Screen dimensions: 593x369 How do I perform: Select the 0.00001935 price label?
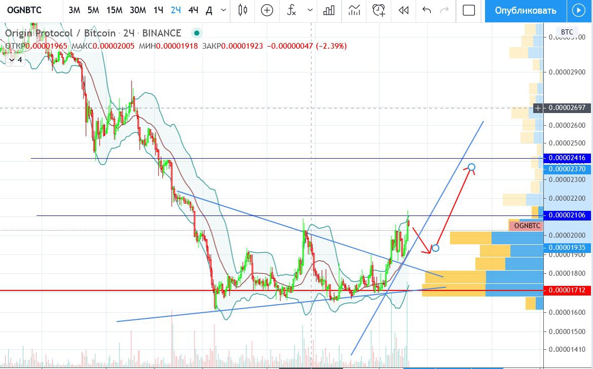[x=567, y=248]
